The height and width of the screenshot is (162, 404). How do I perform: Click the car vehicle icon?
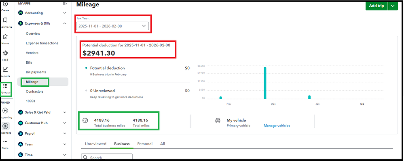[x=218, y=120]
